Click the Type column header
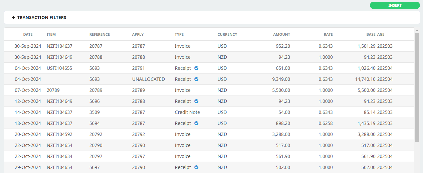 pyautogui.click(x=179, y=34)
